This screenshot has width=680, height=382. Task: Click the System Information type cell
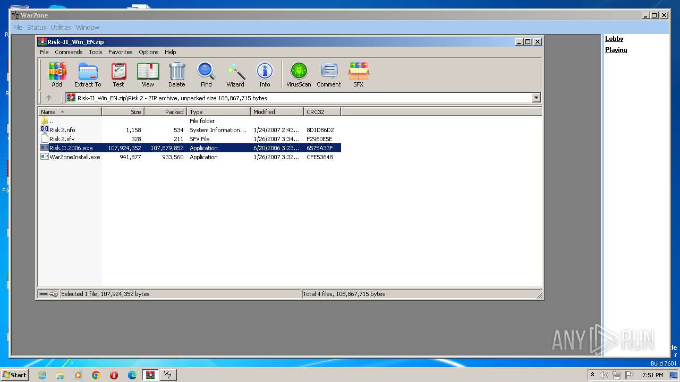point(218,130)
